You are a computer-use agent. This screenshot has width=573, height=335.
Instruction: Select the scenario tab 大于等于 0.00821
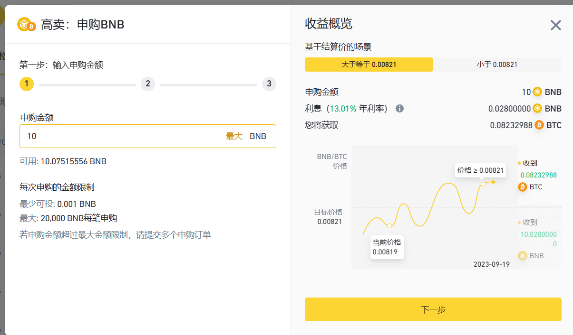coord(369,65)
